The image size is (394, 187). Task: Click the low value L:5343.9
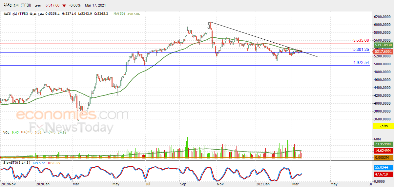(x=85, y=14)
